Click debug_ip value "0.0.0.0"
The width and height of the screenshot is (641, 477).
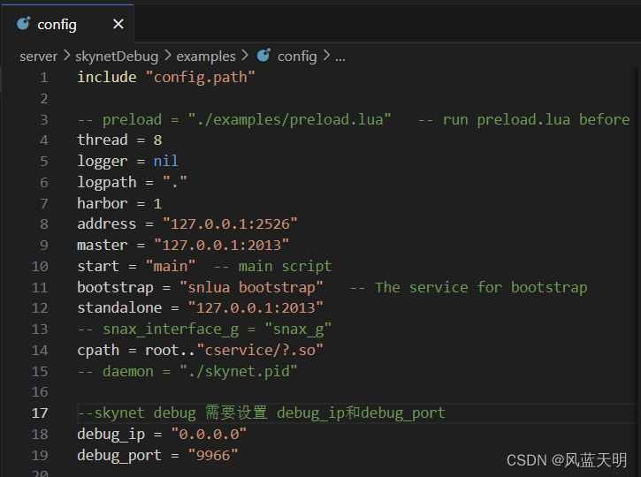point(209,434)
